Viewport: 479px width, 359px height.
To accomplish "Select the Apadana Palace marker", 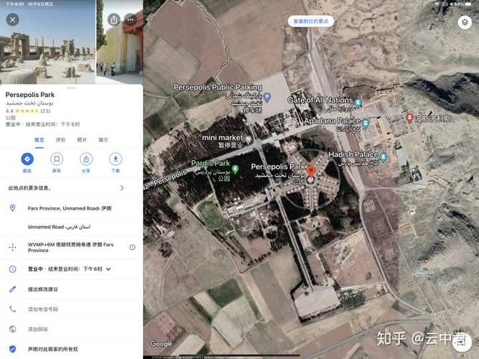I will (366, 123).
